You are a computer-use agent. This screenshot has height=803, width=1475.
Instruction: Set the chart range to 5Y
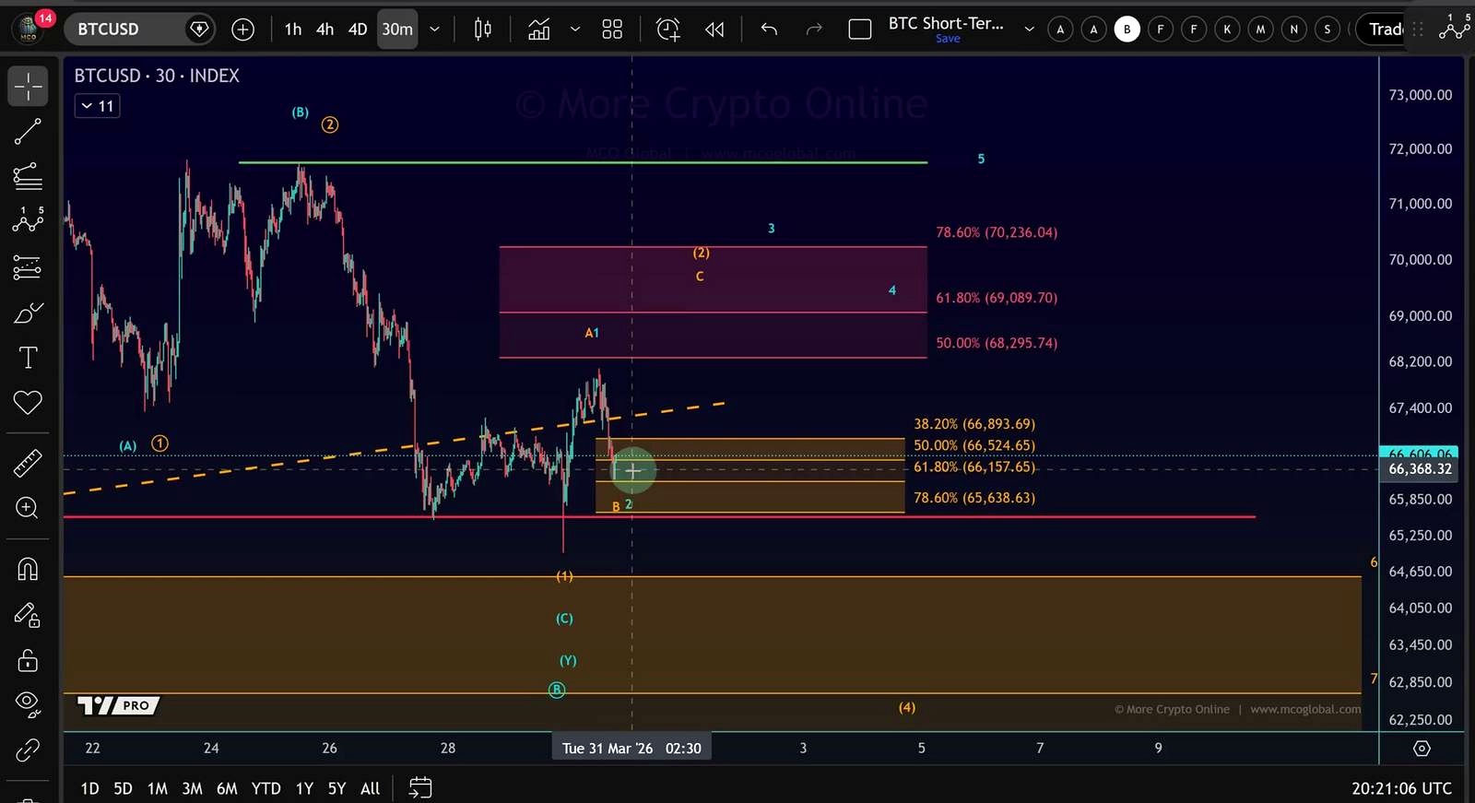pos(336,788)
